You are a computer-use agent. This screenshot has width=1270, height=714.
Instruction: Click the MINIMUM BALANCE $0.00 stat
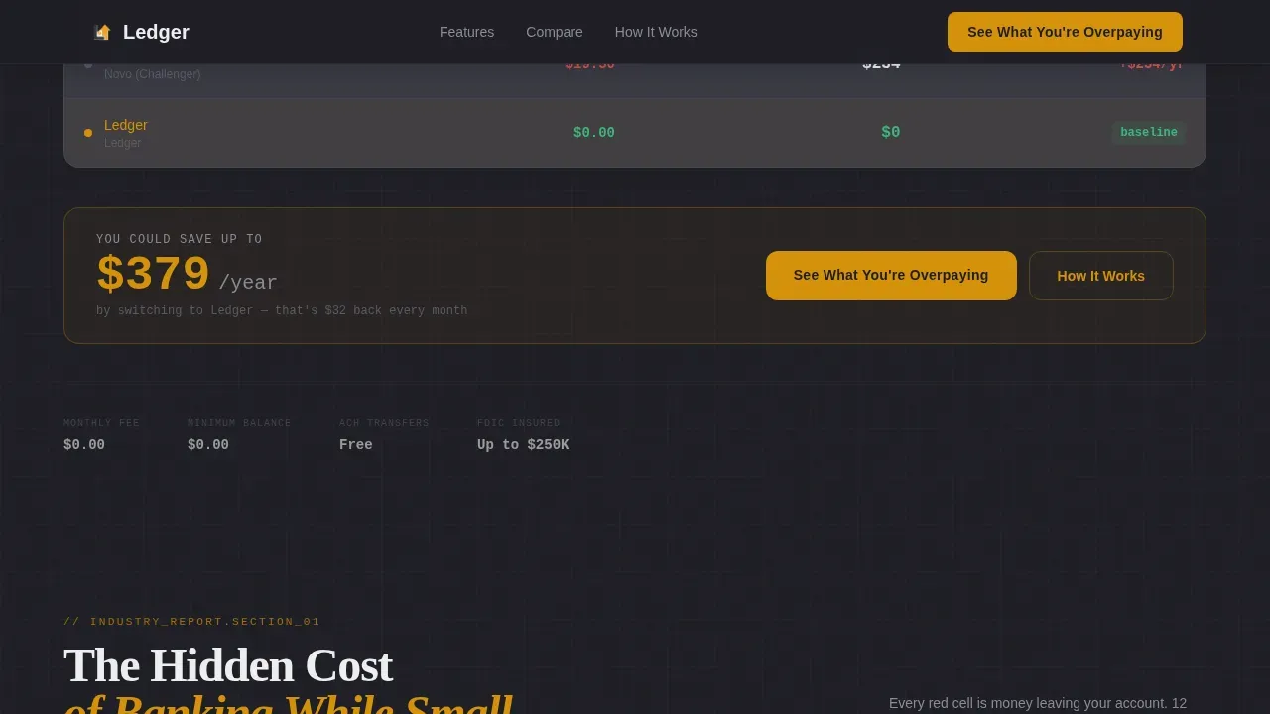click(x=239, y=435)
